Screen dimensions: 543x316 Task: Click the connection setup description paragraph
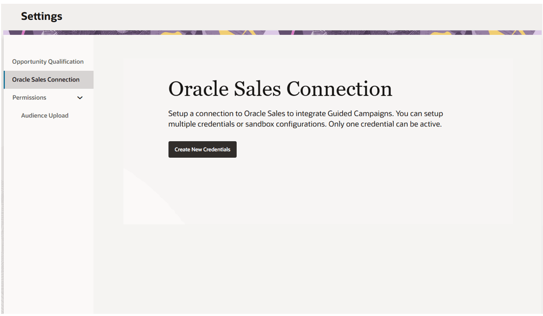(x=305, y=119)
